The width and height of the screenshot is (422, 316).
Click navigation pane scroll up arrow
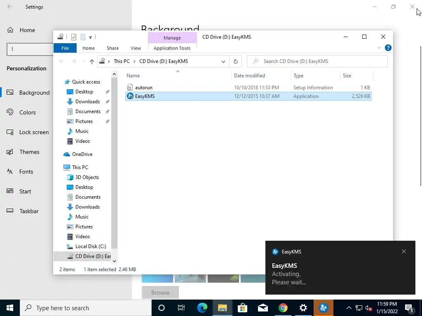pos(115,74)
